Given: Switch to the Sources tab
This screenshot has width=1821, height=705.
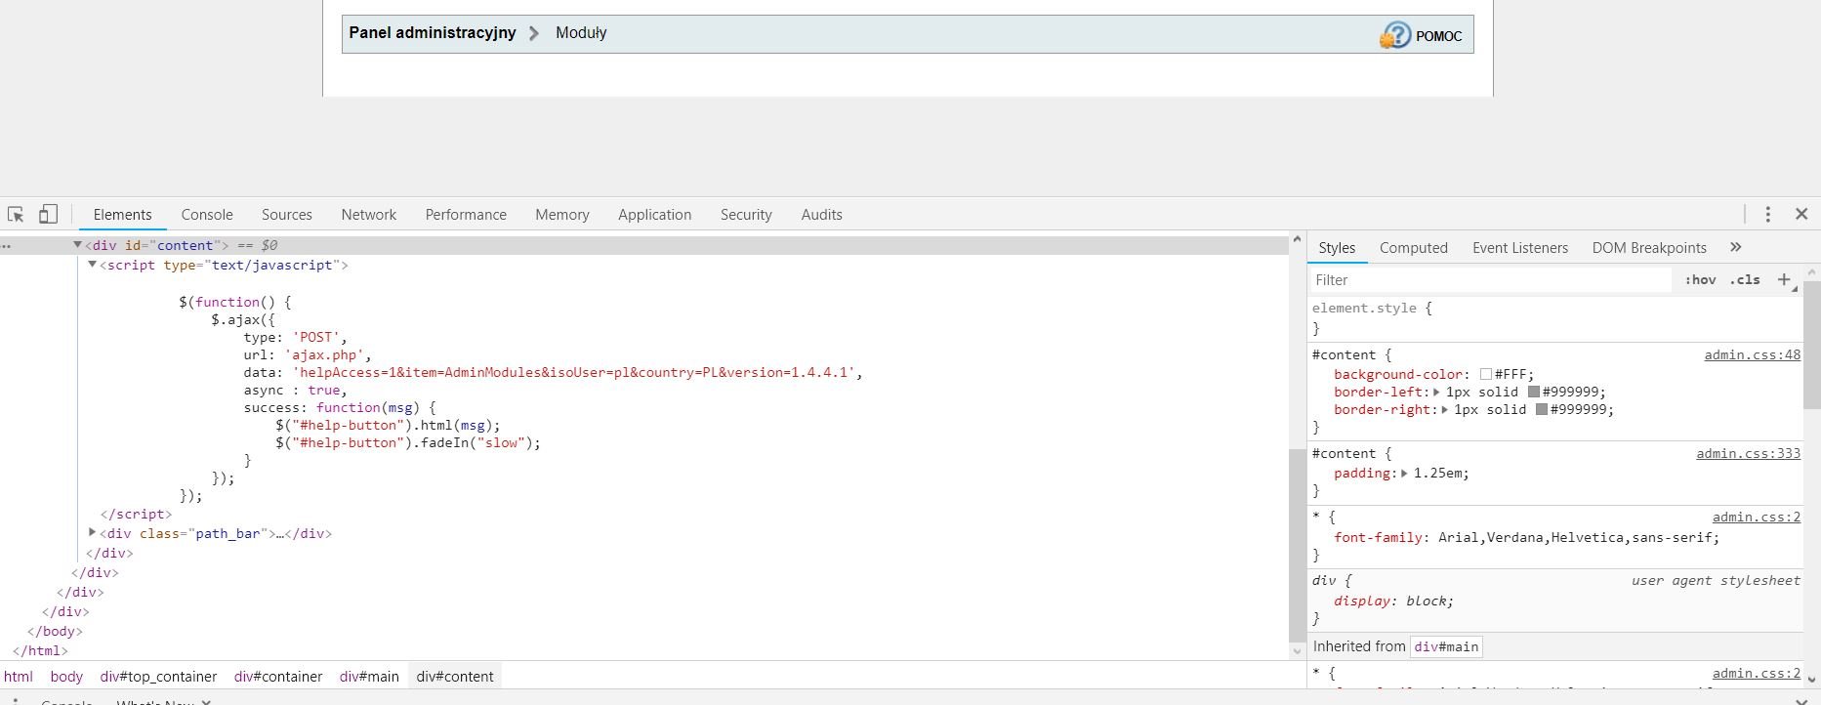Looking at the screenshot, I should point(287,215).
